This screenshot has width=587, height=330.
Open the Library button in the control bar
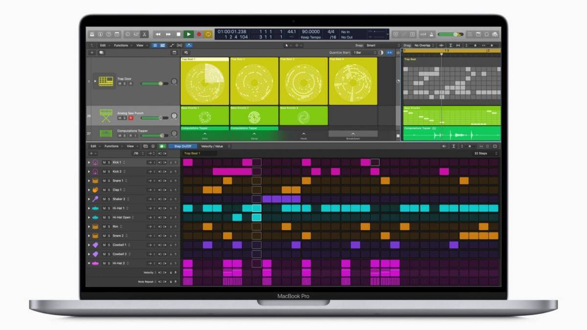click(92, 34)
